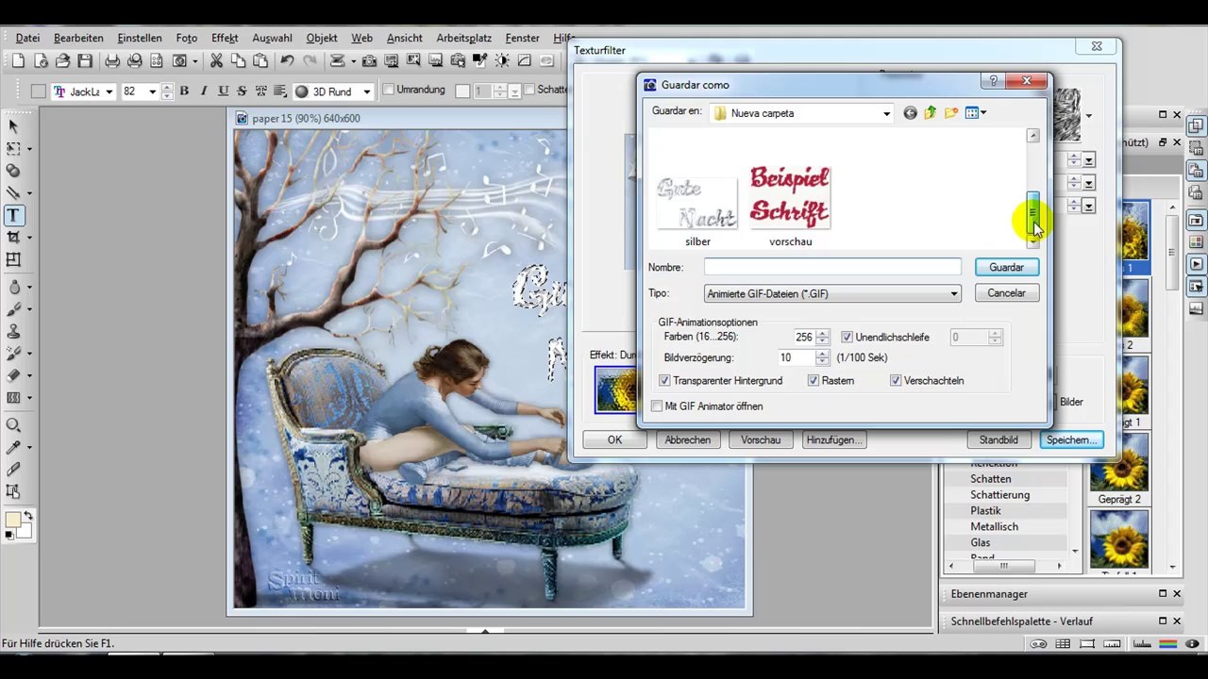Click the Guardar button

pyautogui.click(x=1006, y=268)
